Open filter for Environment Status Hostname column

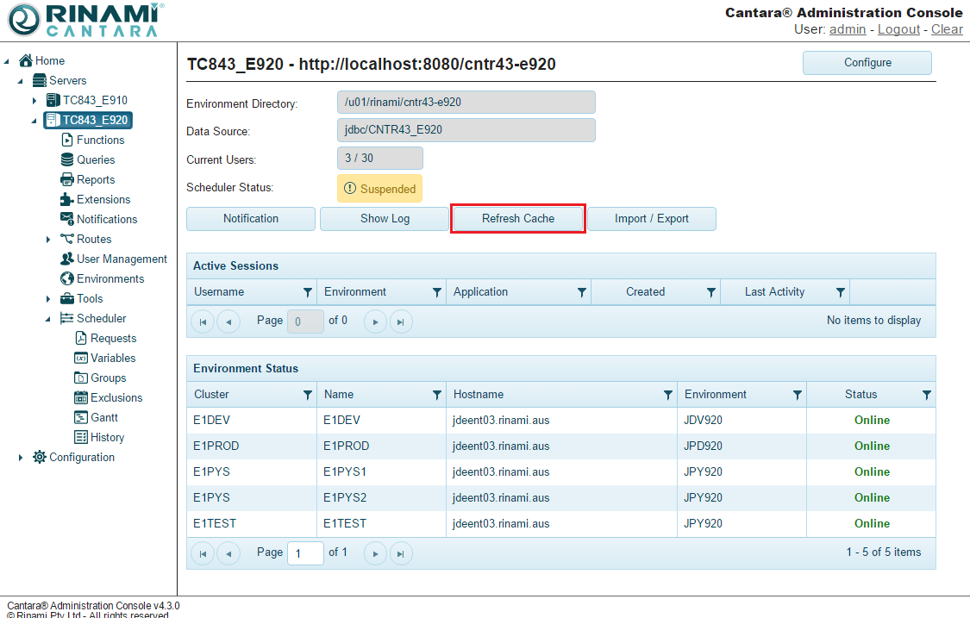[667, 395]
